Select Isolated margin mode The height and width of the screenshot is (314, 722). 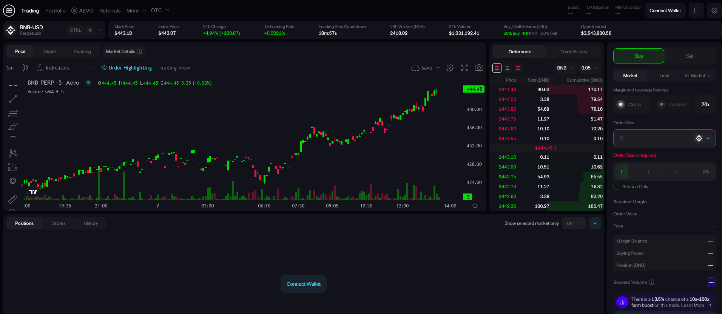(673, 104)
